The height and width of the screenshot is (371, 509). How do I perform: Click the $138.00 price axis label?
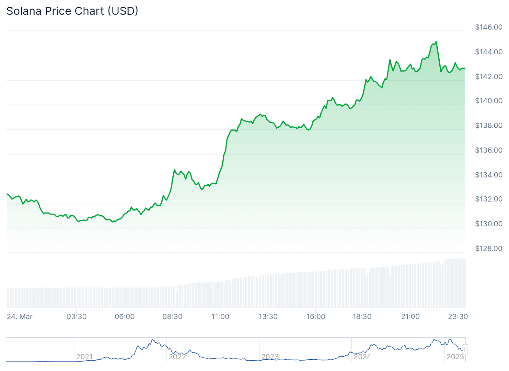click(x=489, y=125)
